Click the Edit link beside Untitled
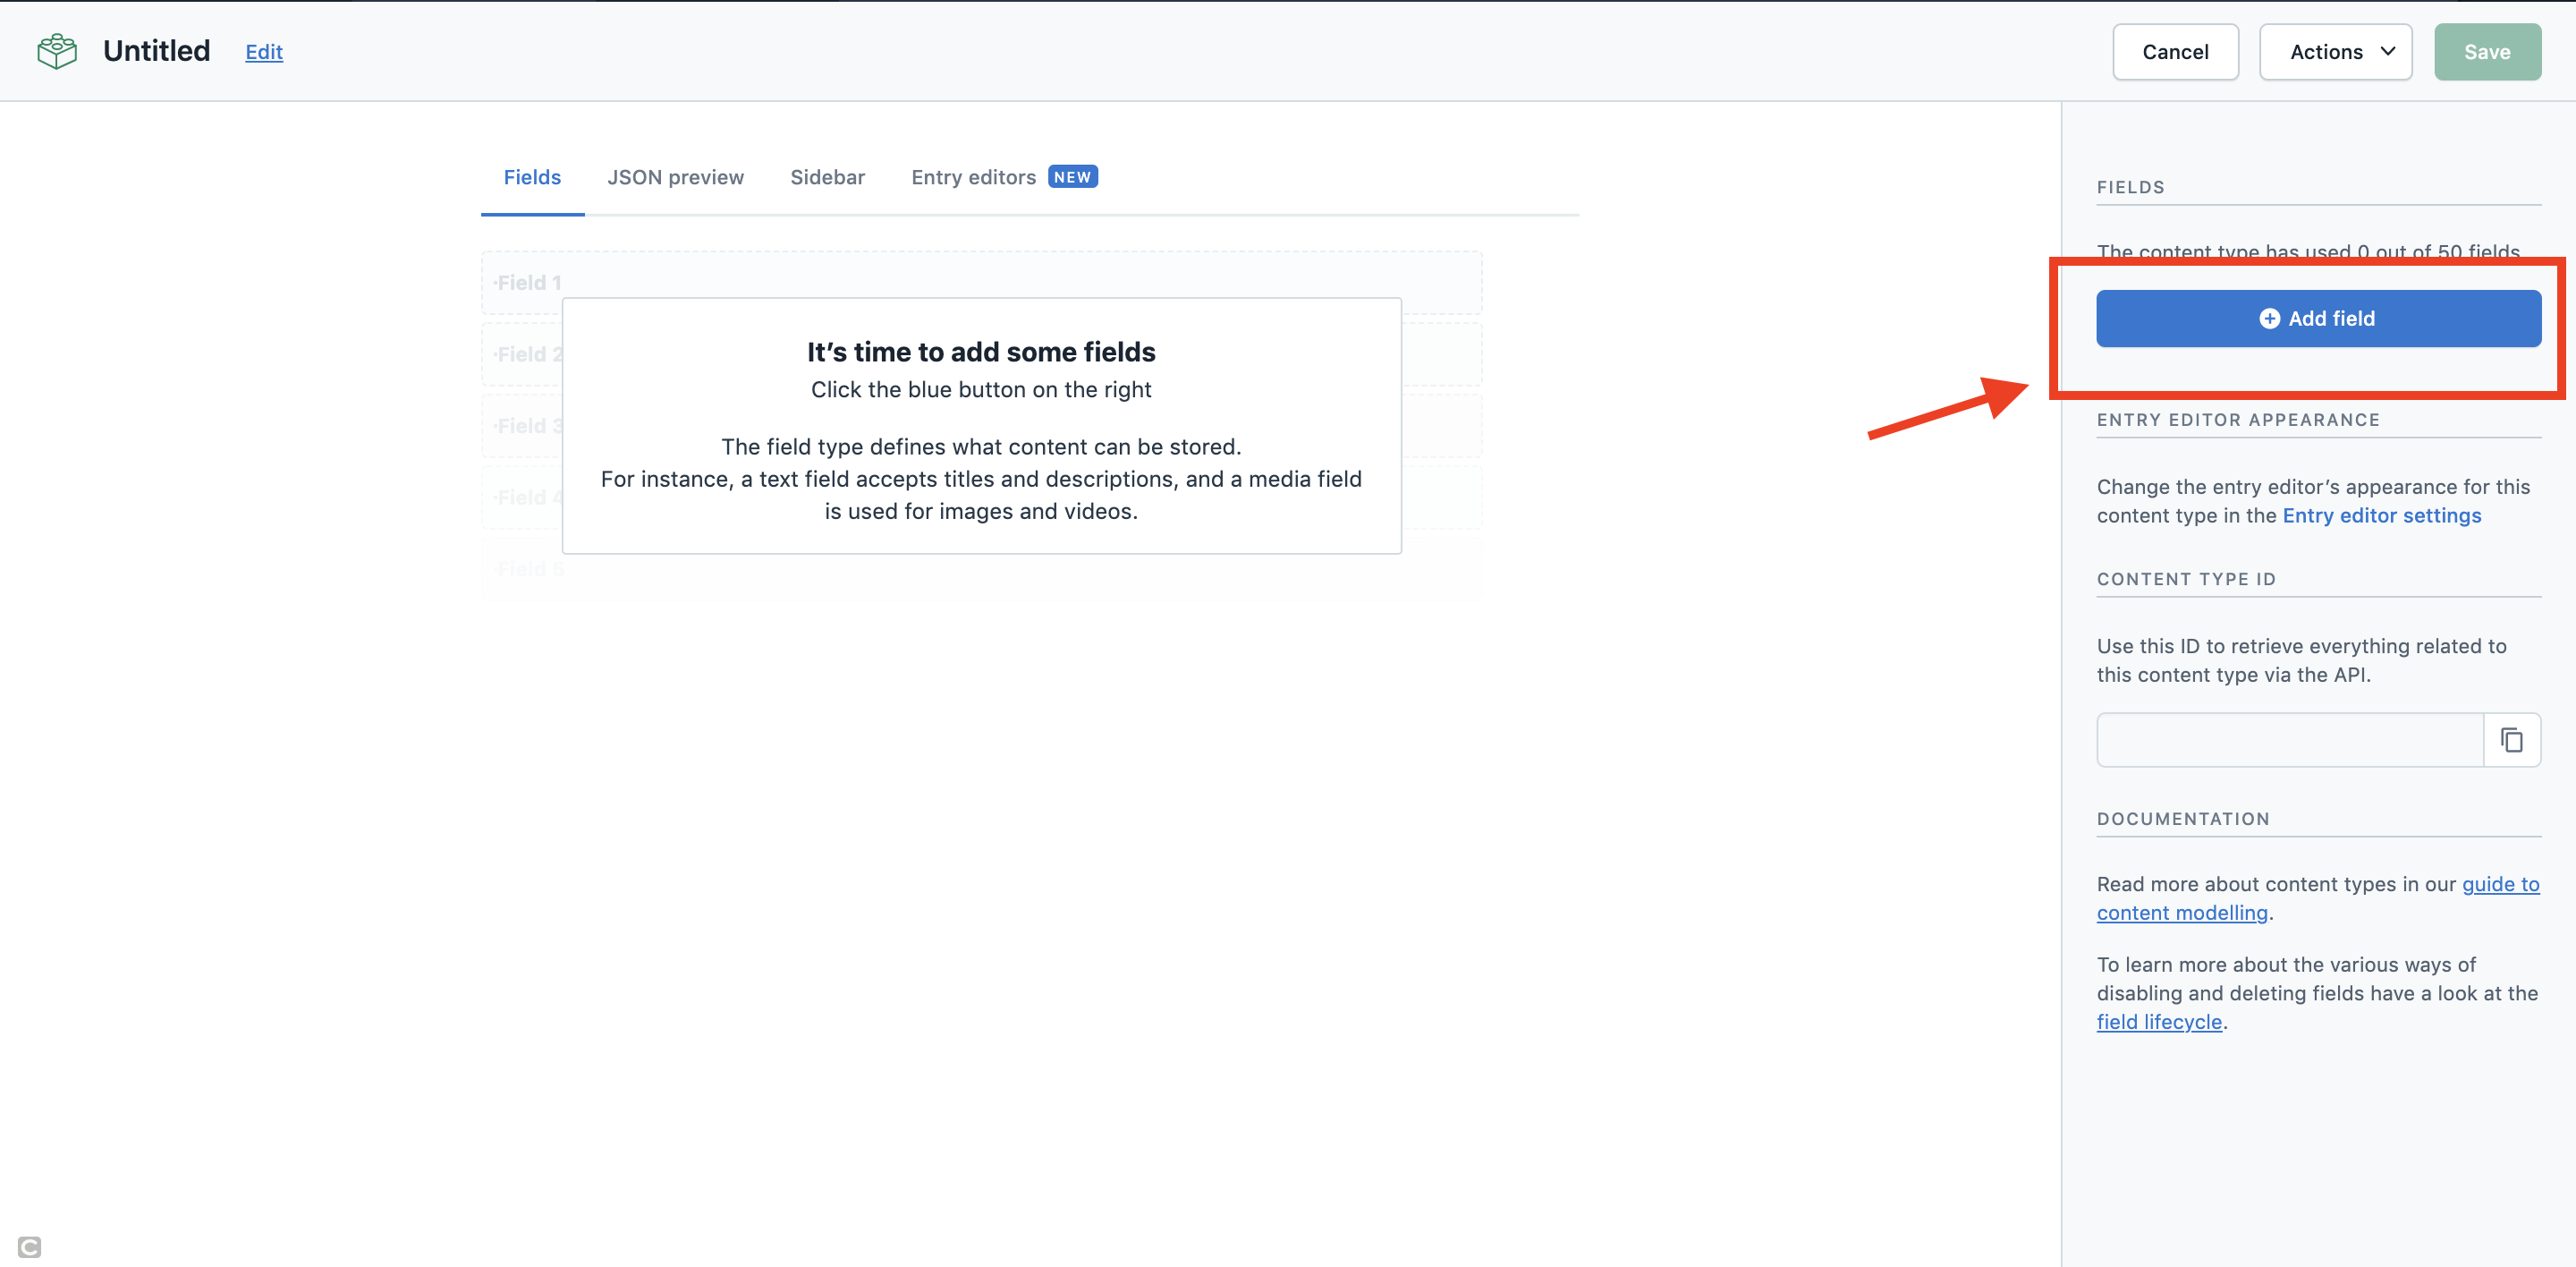Screen dimensions: 2576x1267 click(264, 52)
